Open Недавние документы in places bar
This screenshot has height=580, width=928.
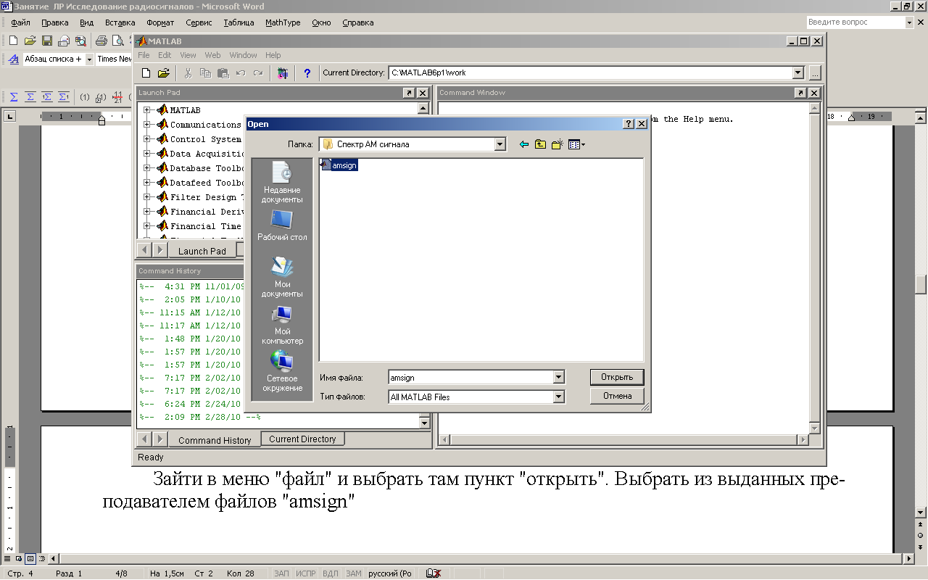coord(282,183)
